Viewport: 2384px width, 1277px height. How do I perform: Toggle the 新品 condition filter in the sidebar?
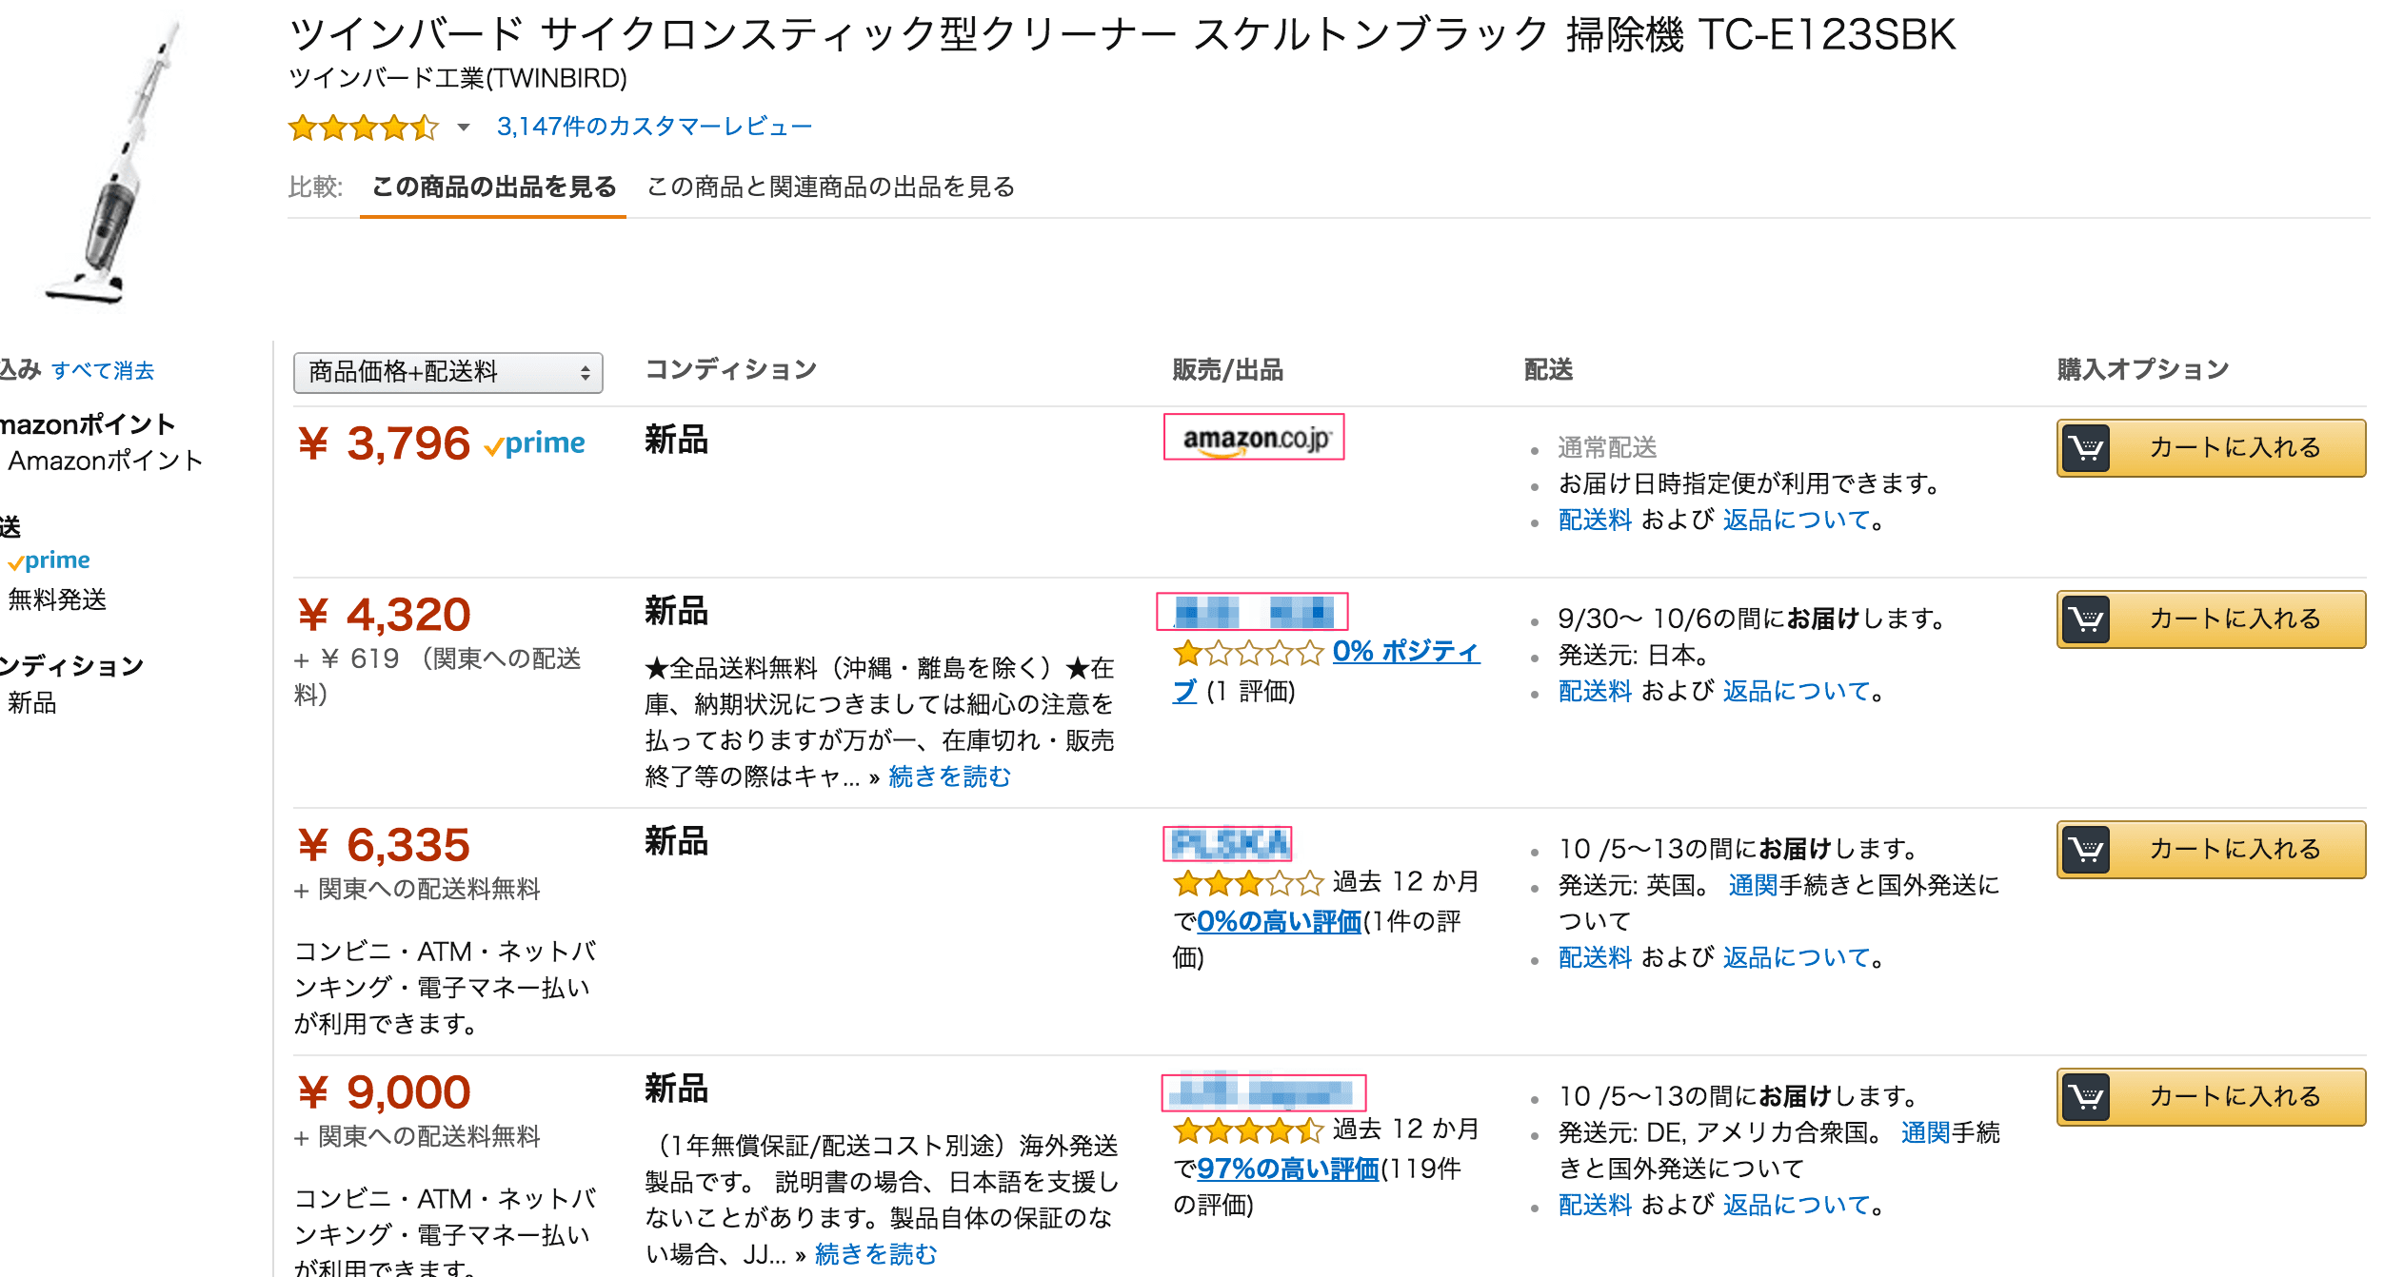(32, 703)
